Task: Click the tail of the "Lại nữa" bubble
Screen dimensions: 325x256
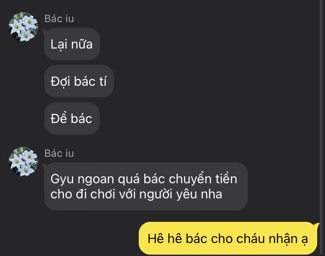Action: pyautogui.click(x=44, y=31)
